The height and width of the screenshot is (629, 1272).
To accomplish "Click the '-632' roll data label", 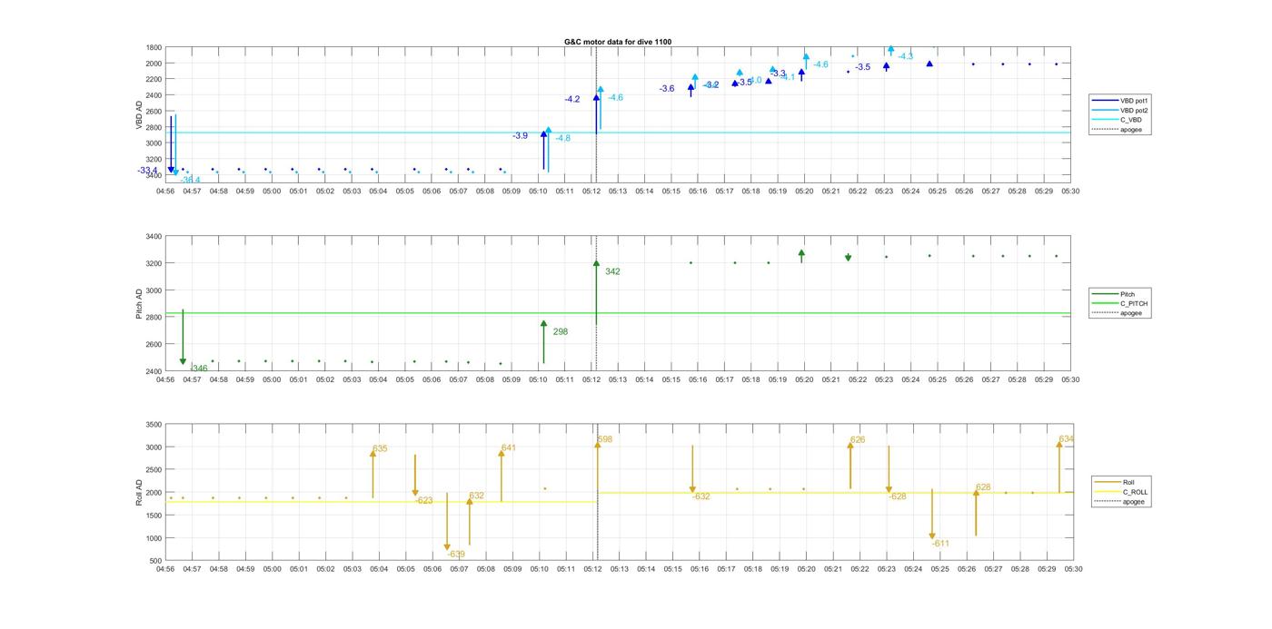I will tap(701, 496).
